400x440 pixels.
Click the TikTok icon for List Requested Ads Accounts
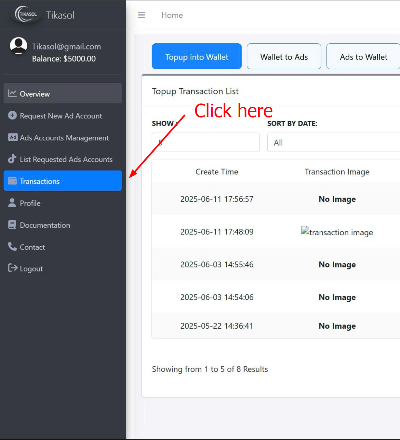tap(12, 158)
